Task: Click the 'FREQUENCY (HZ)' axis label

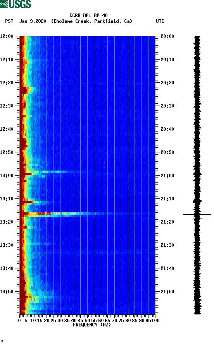Action: [x=92, y=325]
